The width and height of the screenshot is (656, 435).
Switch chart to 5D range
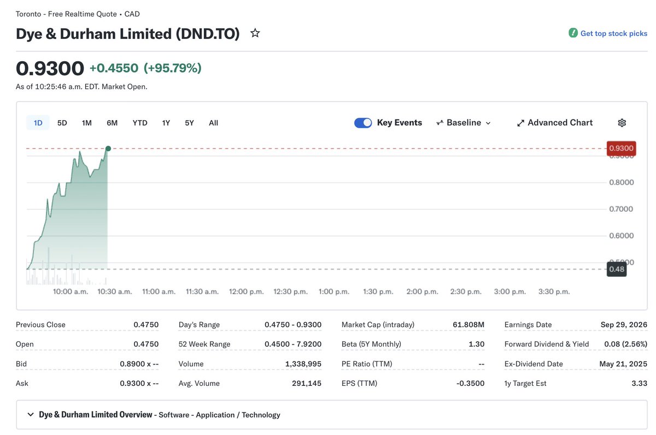pyautogui.click(x=62, y=123)
